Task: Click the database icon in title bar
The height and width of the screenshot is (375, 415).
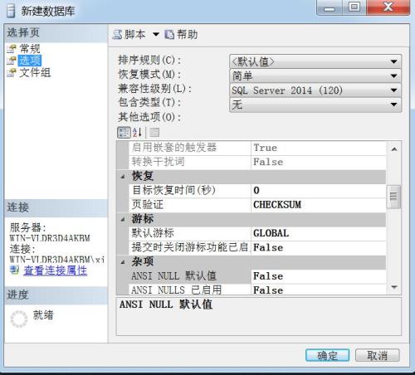Action: [11, 11]
